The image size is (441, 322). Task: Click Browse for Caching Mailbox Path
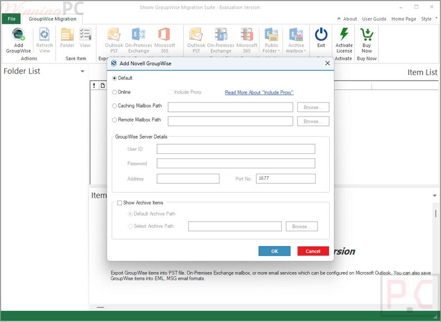(313, 107)
